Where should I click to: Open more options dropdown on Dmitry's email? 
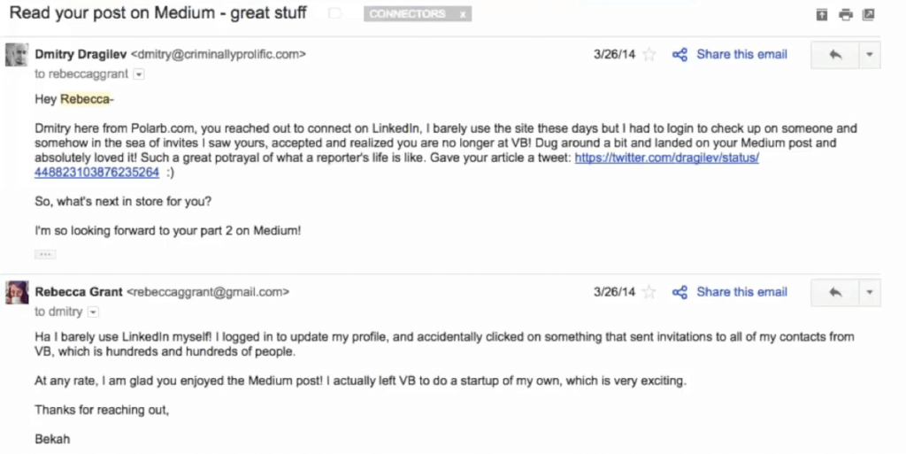[x=870, y=55]
